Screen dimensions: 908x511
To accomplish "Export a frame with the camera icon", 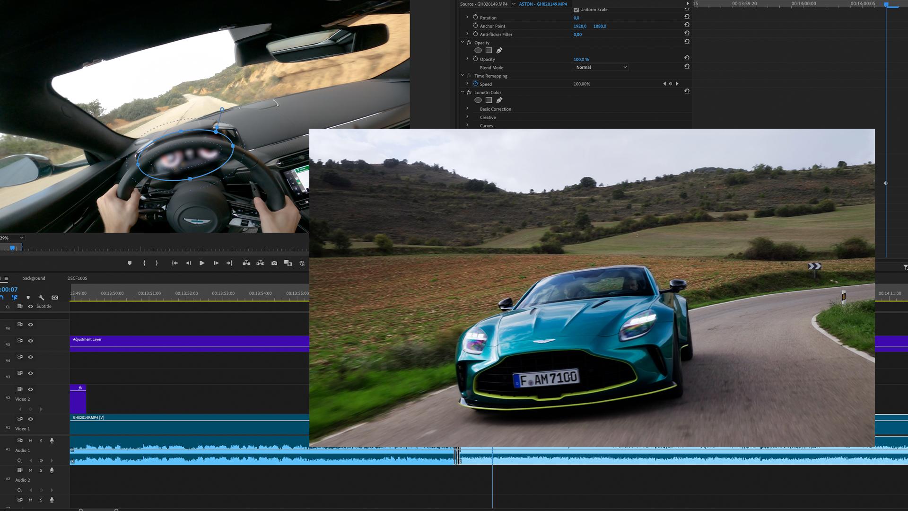I will click(274, 263).
